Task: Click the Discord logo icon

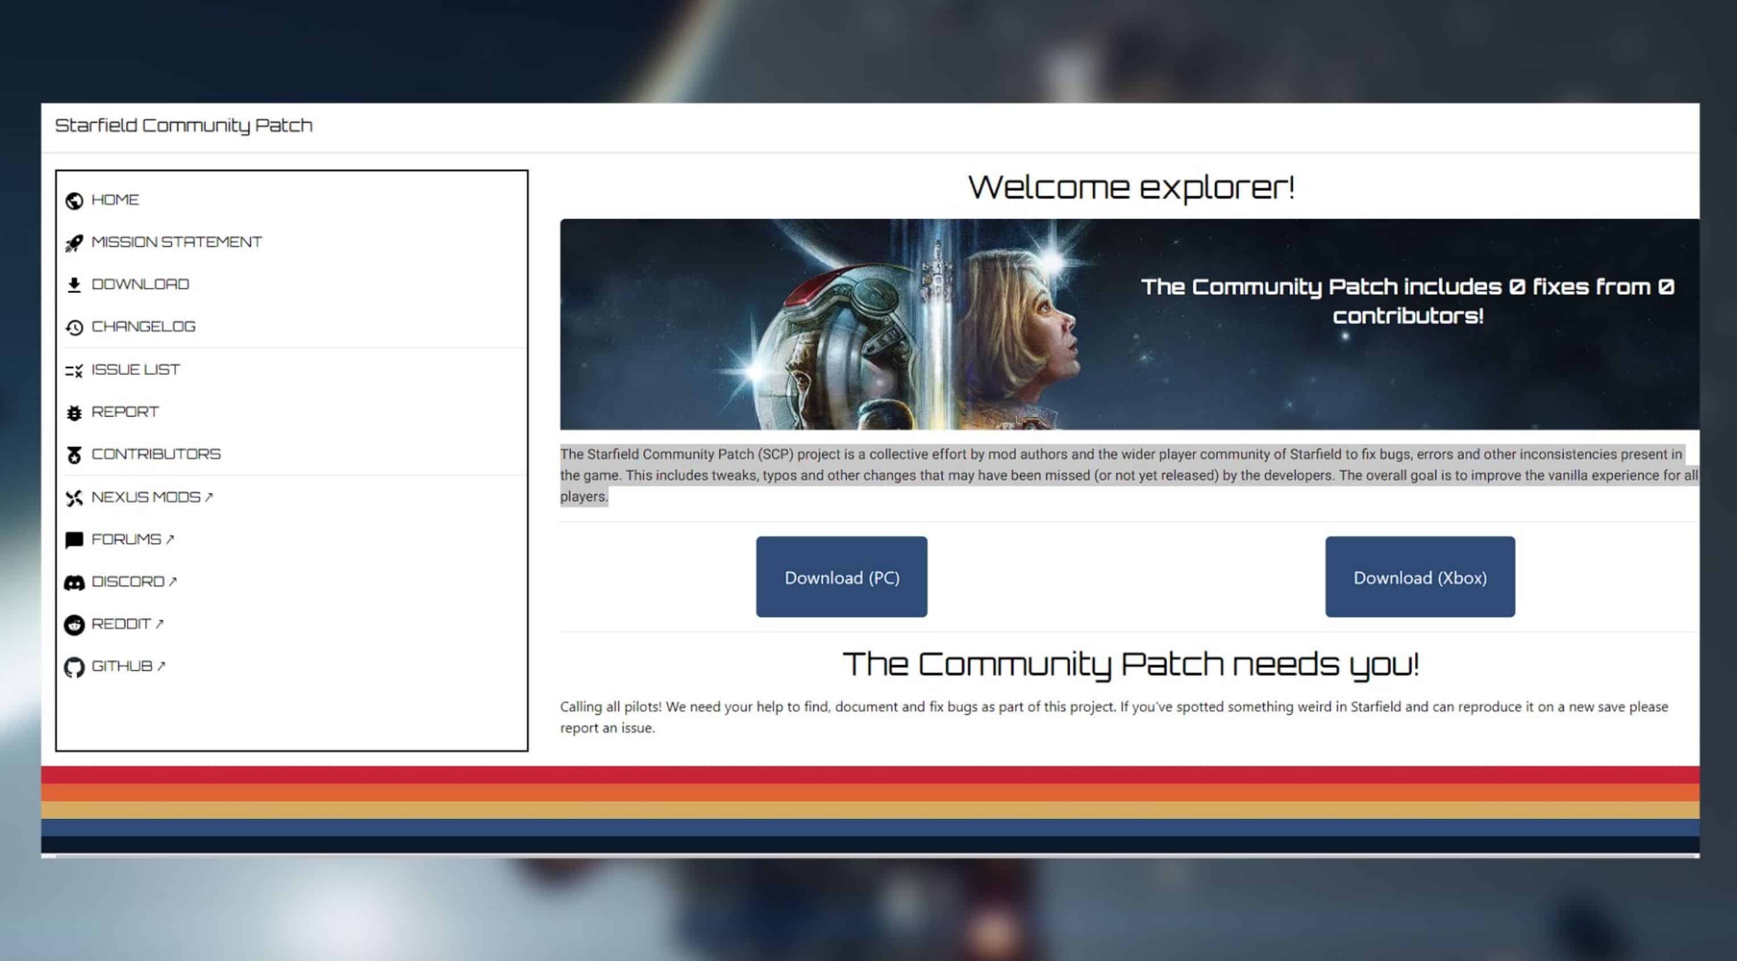Action: (x=74, y=583)
